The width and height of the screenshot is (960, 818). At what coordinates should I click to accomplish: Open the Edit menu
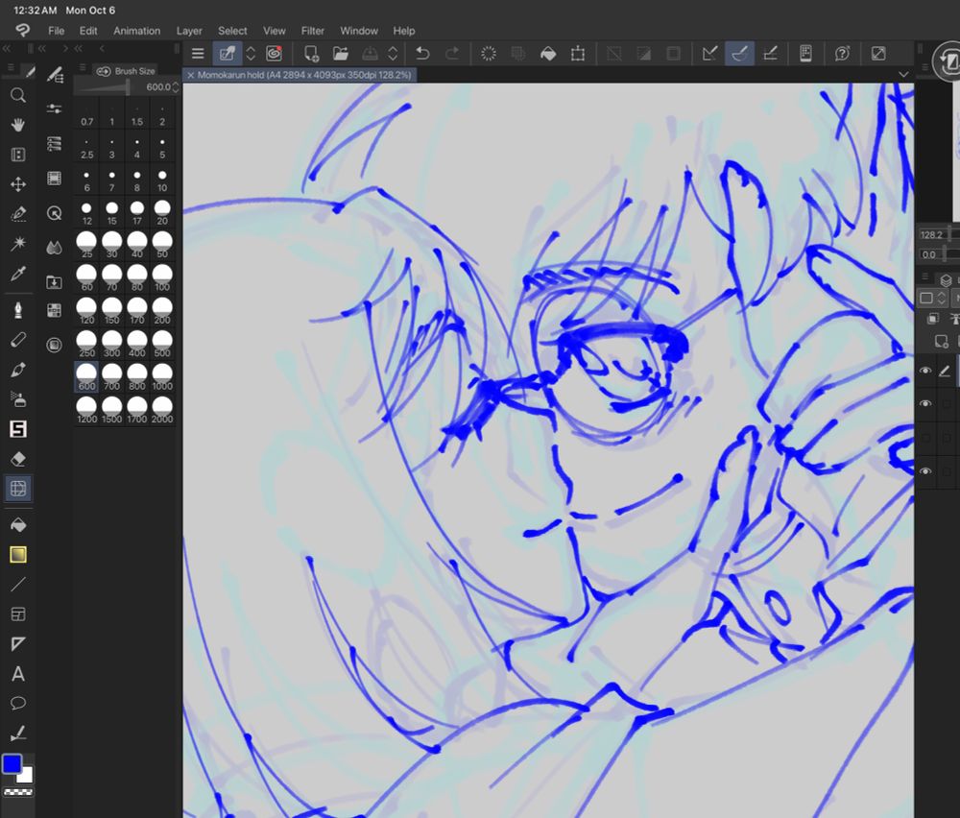[88, 31]
